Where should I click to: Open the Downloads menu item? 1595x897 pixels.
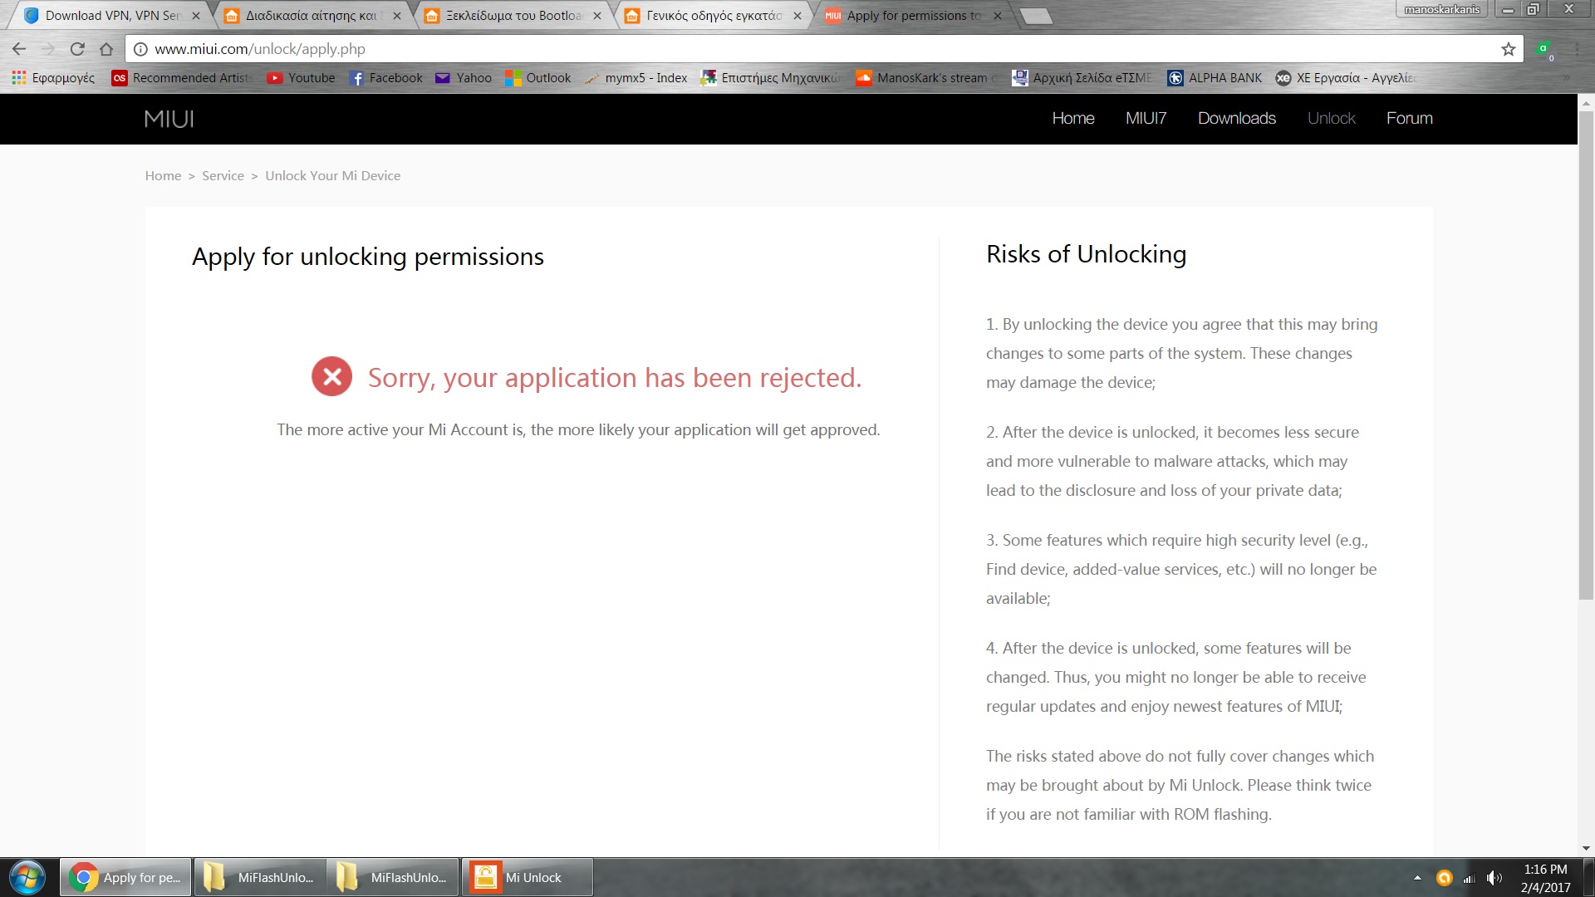pos(1236,118)
